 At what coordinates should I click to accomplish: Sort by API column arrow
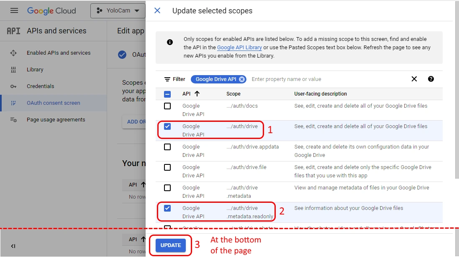tap(197, 94)
